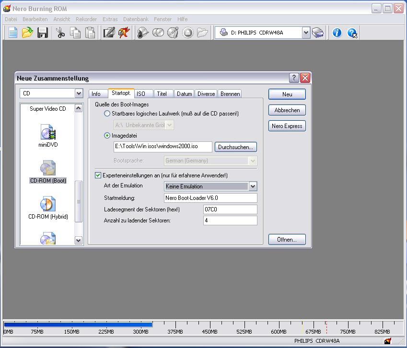Image resolution: width=407 pixels, height=348 pixels.
Task: Click the Startmeldung text field
Action: 210,198
